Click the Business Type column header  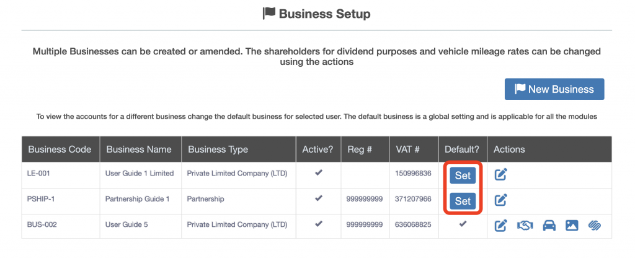[x=218, y=149]
